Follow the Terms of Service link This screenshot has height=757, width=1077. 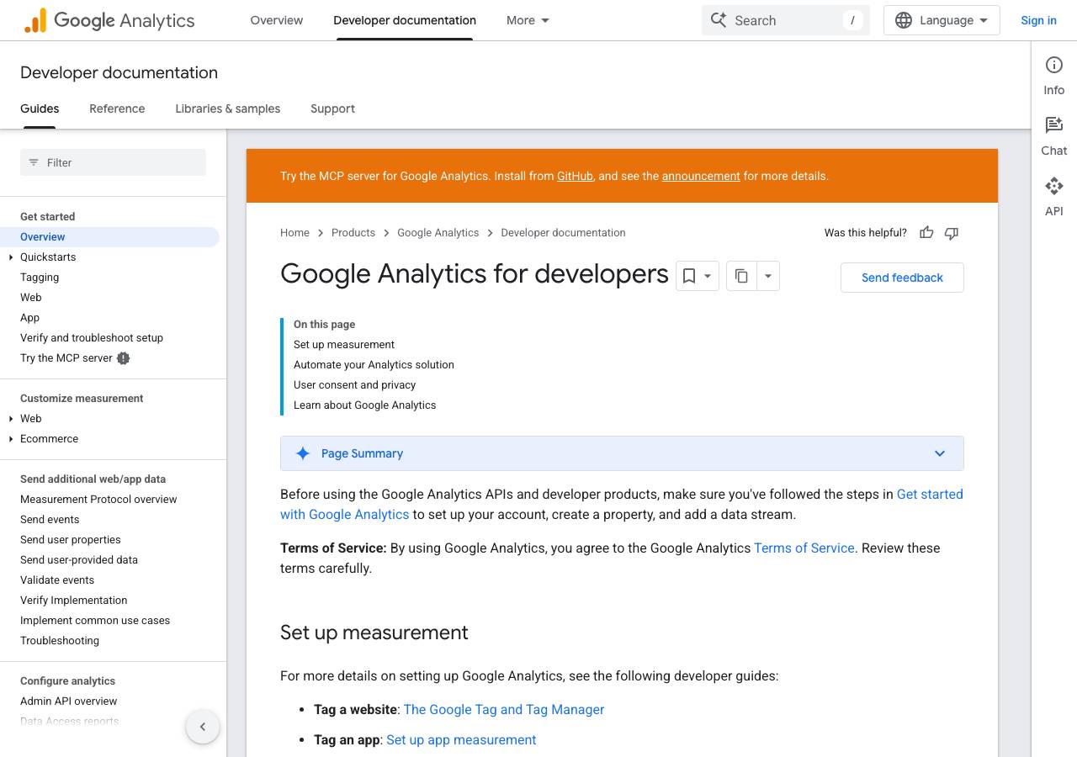coord(804,548)
